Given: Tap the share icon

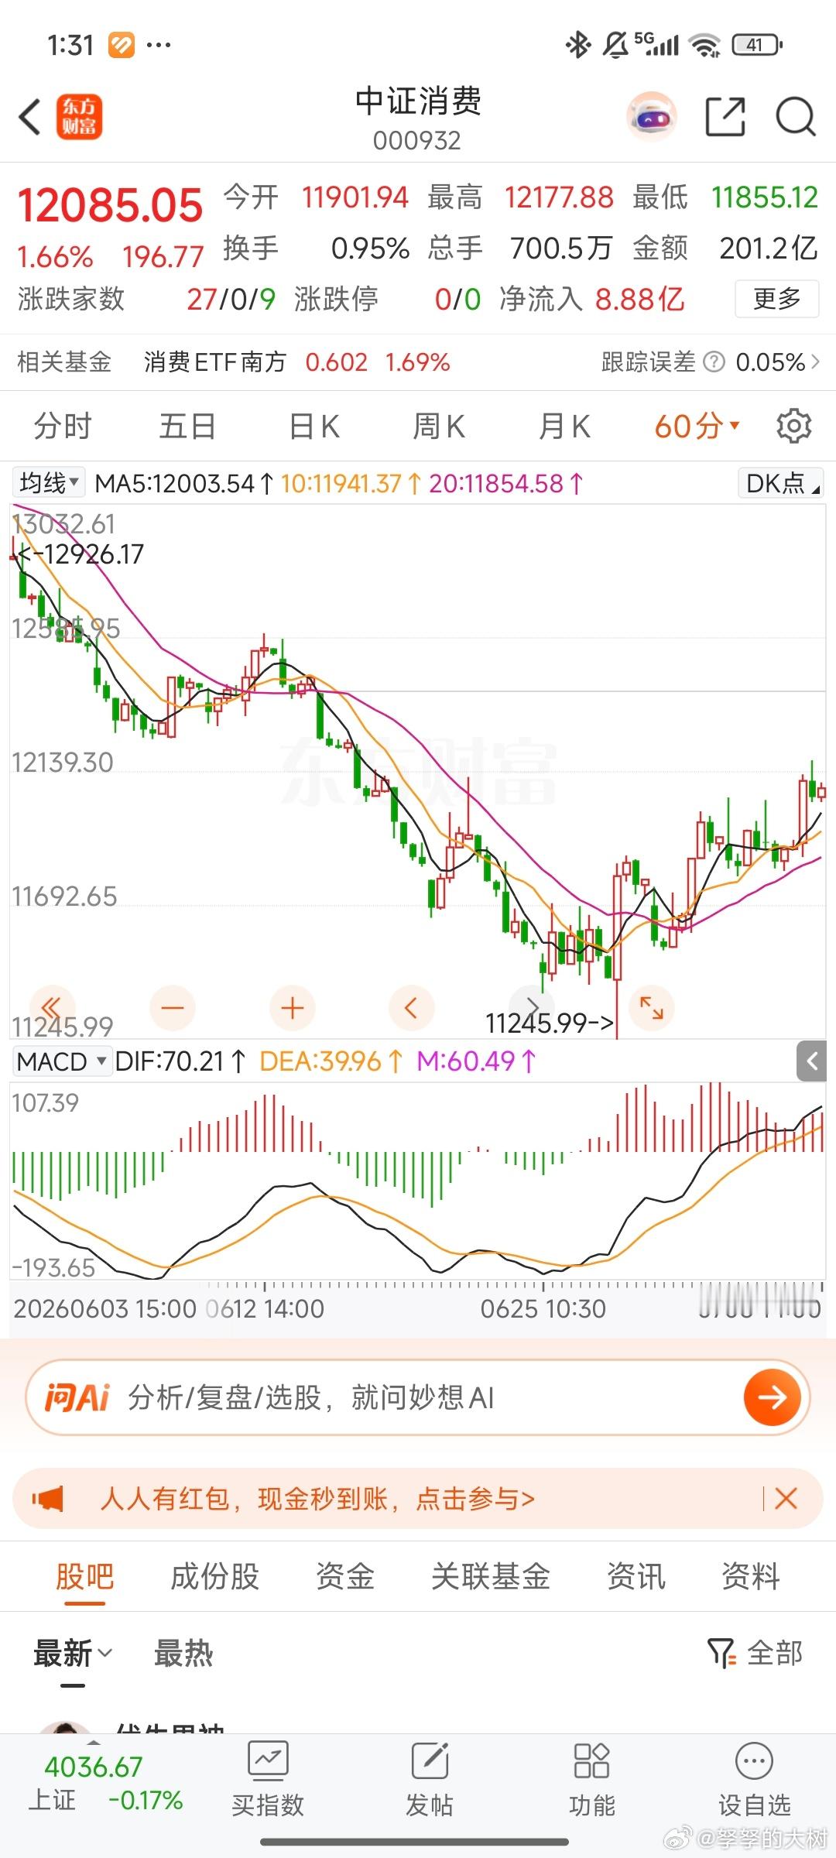Looking at the screenshot, I should (725, 118).
